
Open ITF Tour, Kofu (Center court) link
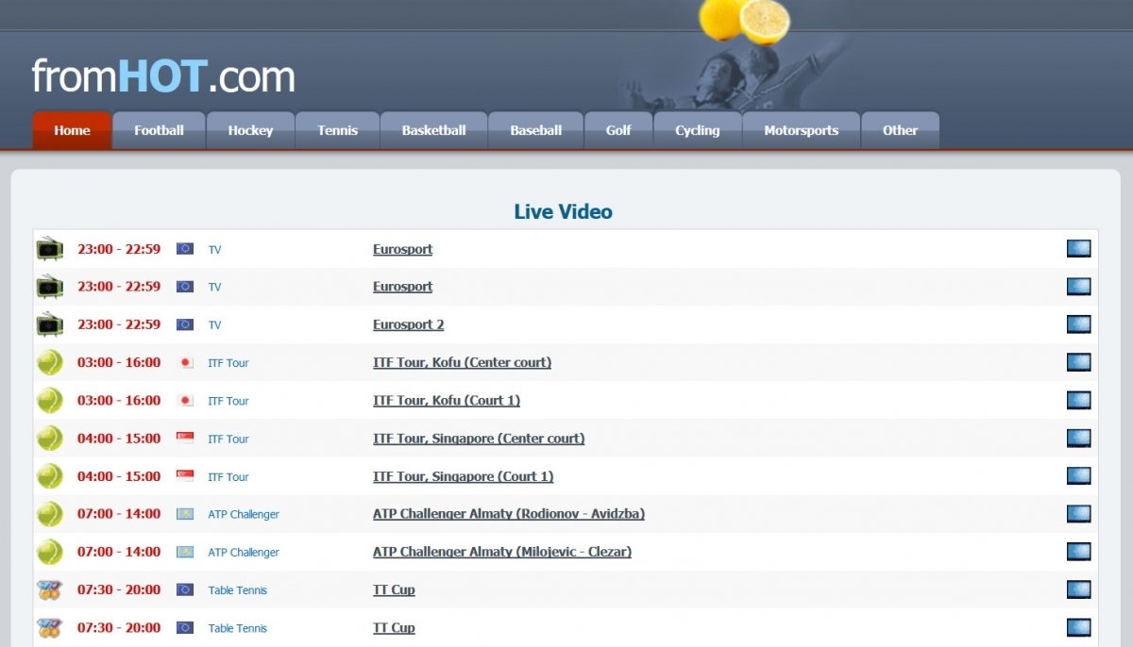point(462,362)
